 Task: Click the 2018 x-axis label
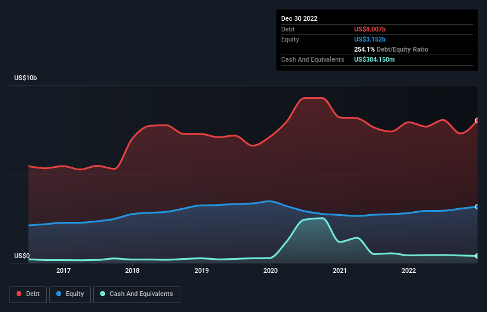pos(132,270)
